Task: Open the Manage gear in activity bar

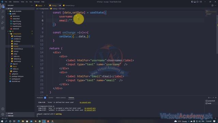Action: pyautogui.click(x=3, y=114)
